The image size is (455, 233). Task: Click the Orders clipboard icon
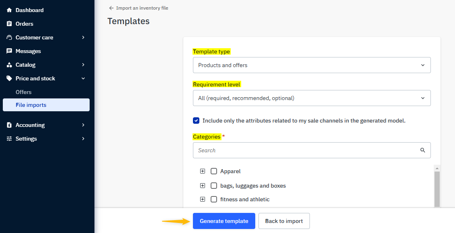[x=9, y=24]
